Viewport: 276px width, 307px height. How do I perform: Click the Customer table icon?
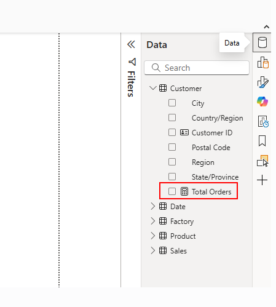163,88
